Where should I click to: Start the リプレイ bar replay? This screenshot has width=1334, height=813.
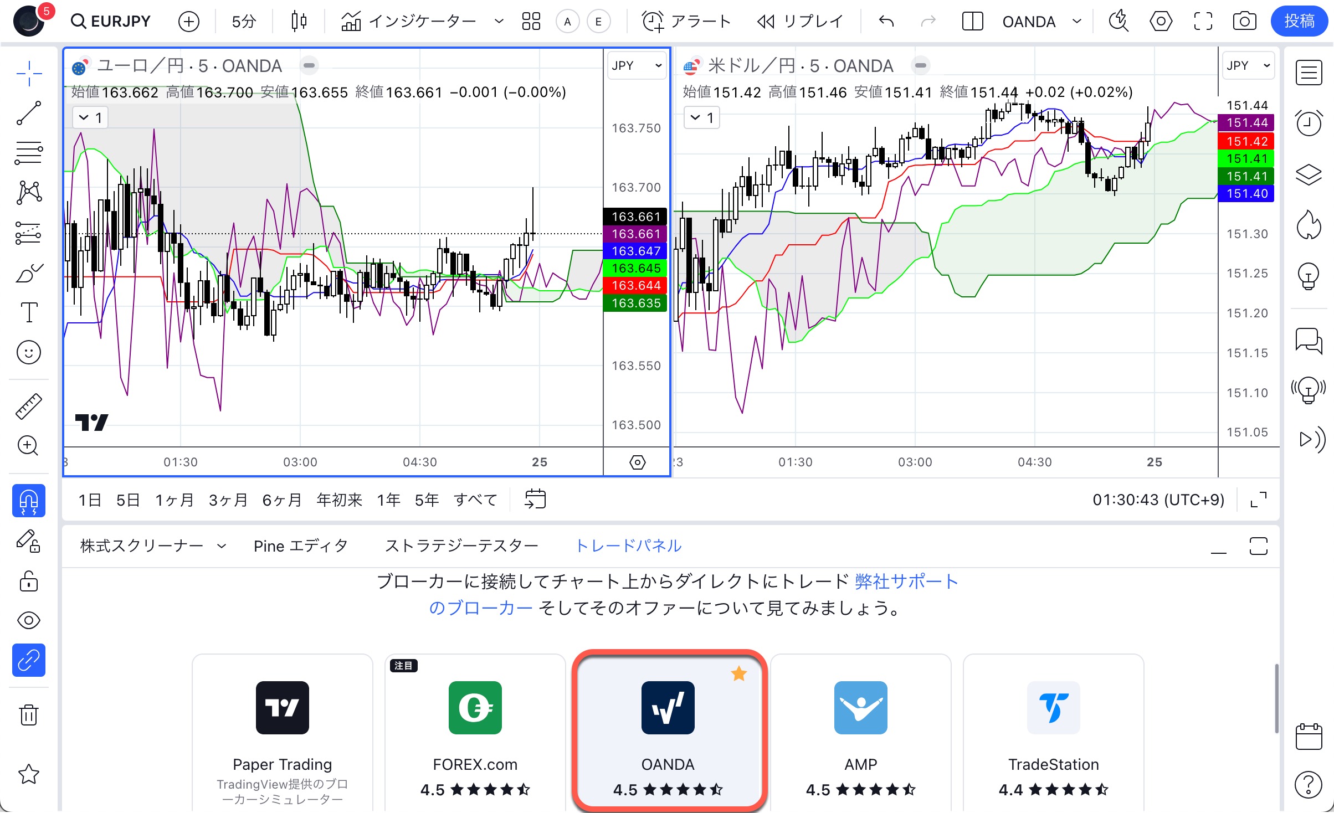point(801,22)
